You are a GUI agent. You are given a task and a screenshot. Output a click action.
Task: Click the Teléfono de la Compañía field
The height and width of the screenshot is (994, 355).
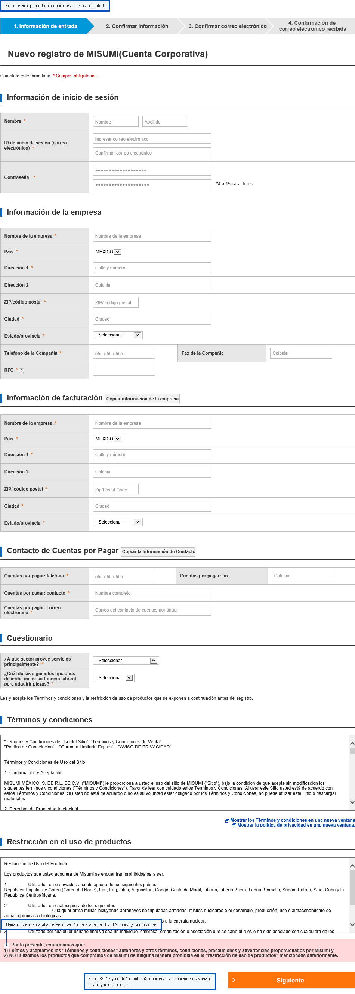point(124,353)
